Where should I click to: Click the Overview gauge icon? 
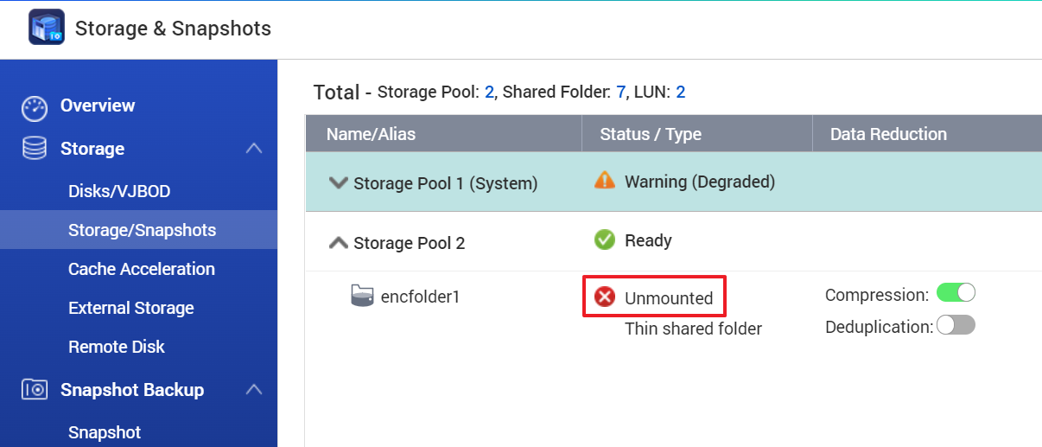click(x=35, y=107)
